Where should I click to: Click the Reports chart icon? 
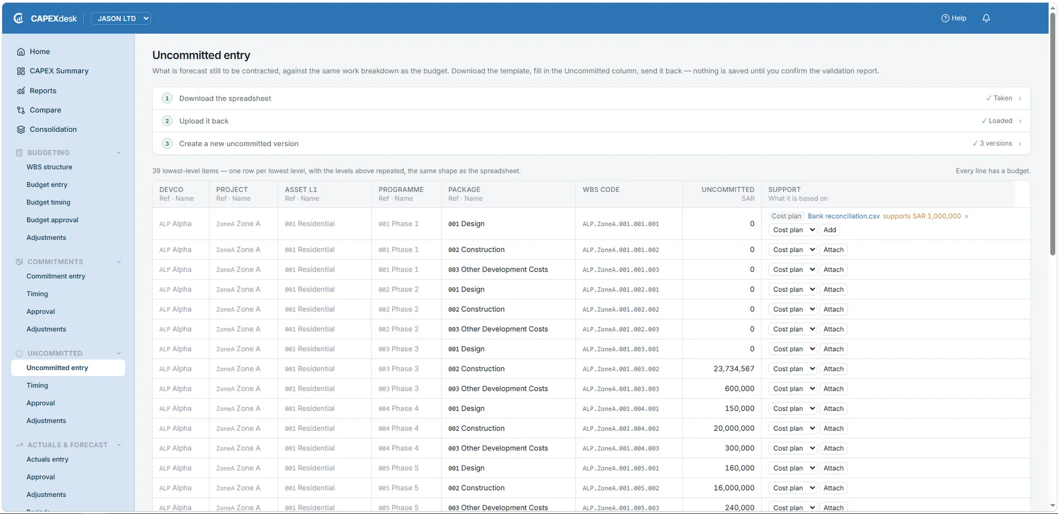[21, 91]
